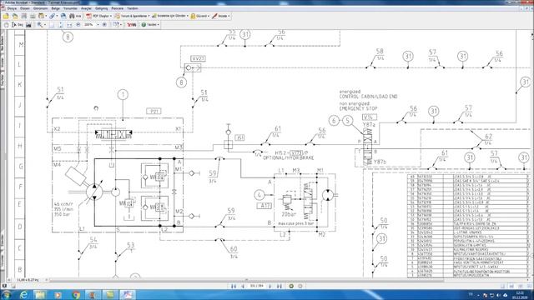Image resolution: width=534 pixels, height=300 pixels.
Task: Expand the Zoom tool dropdown arrow
Action: [45, 25]
